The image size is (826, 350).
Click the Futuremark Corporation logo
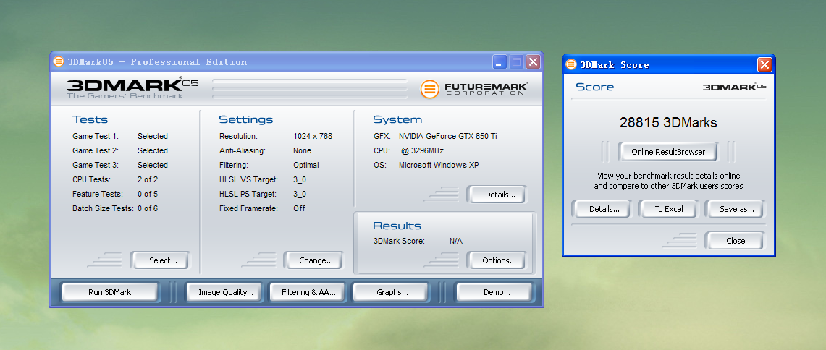[475, 89]
